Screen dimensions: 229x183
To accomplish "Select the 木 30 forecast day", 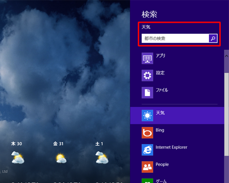I will [x=16, y=144].
